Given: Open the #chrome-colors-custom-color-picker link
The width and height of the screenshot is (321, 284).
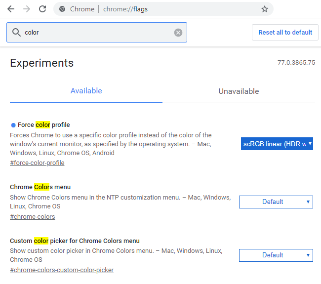Looking at the screenshot, I should click(x=62, y=270).
